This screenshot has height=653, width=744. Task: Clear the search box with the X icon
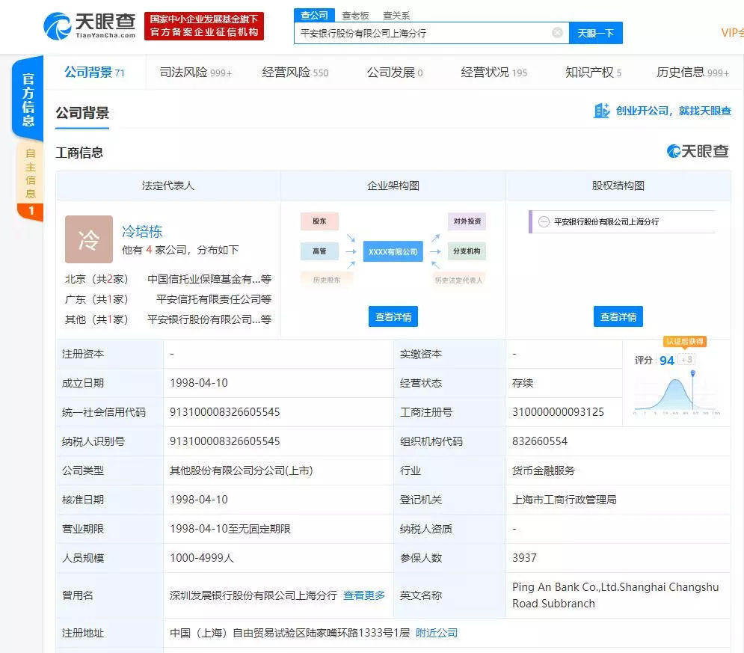pyautogui.click(x=558, y=33)
